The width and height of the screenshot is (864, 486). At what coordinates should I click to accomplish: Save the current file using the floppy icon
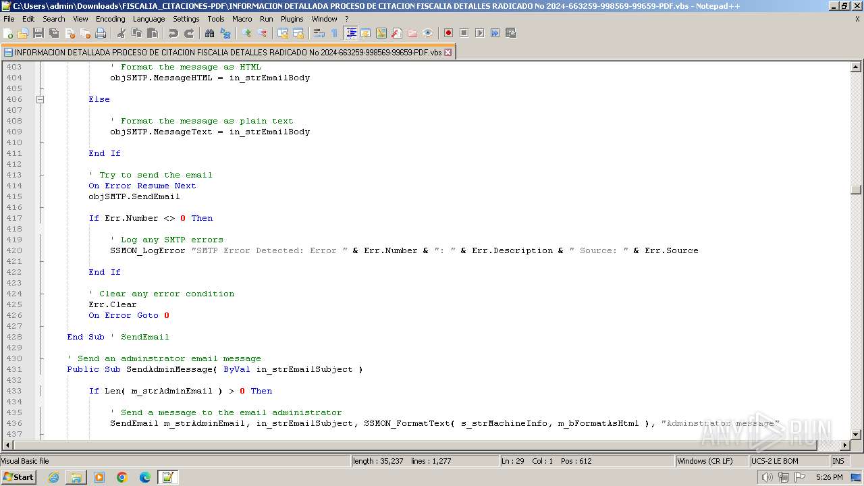(x=38, y=33)
